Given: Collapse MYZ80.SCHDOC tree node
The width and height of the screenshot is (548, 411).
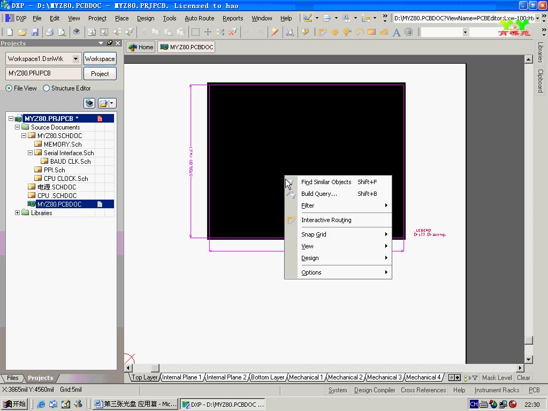Looking at the screenshot, I should click(x=24, y=135).
